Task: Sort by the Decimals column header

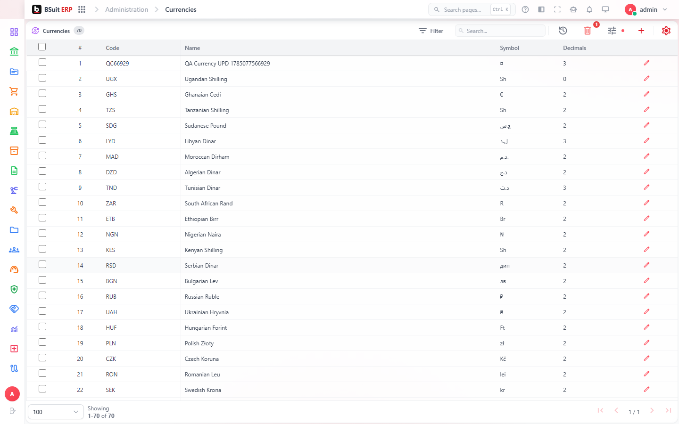Action: (x=574, y=48)
